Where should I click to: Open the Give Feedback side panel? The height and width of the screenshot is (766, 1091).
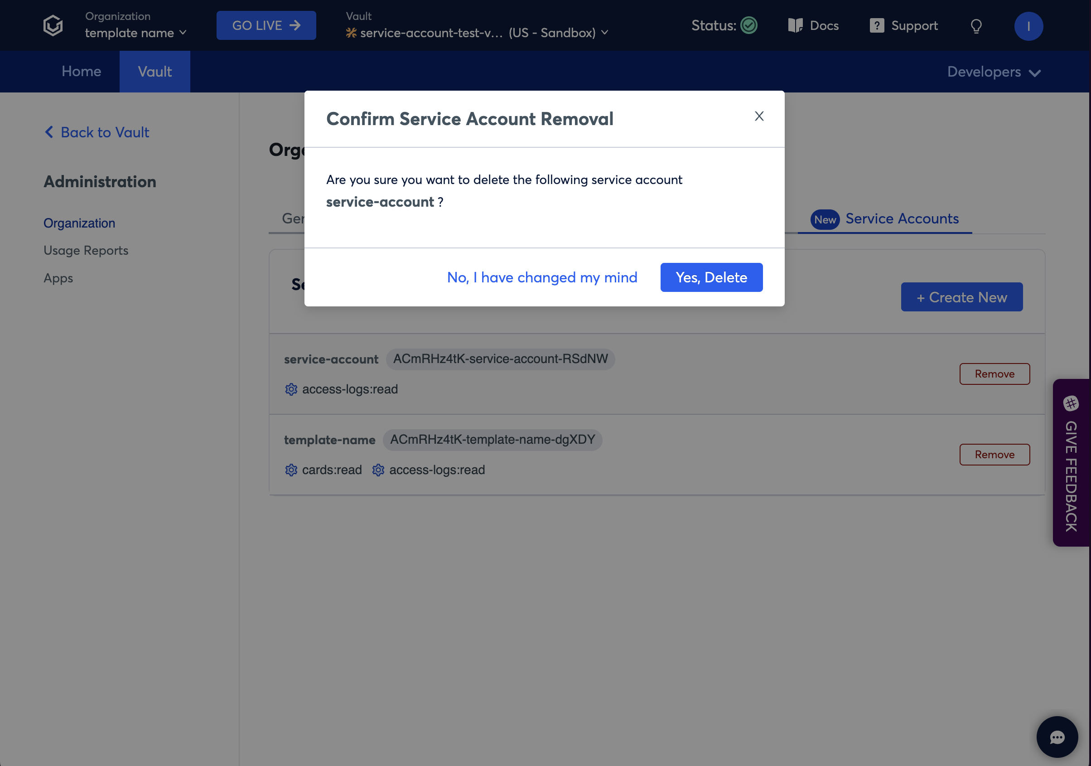(1071, 463)
